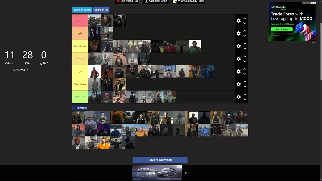Move the orange عالمي tier row up
The image size is (322, 181).
click(245, 31)
